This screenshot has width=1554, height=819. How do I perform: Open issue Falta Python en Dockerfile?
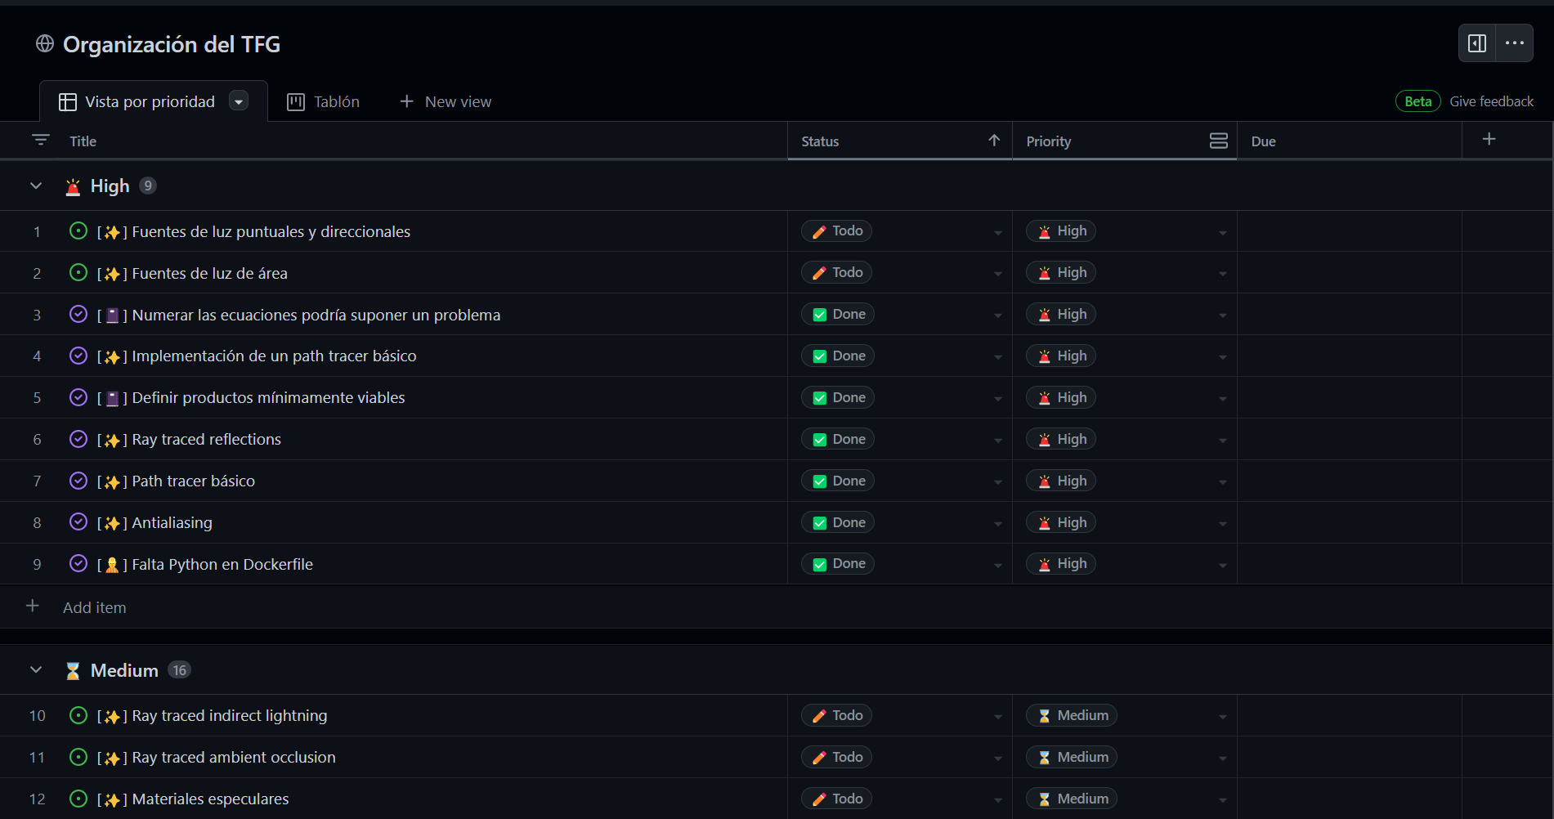[x=222, y=564]
